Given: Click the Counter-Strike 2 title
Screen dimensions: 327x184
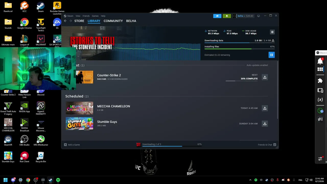Looking at the screenshot, I should click(109, 75).
